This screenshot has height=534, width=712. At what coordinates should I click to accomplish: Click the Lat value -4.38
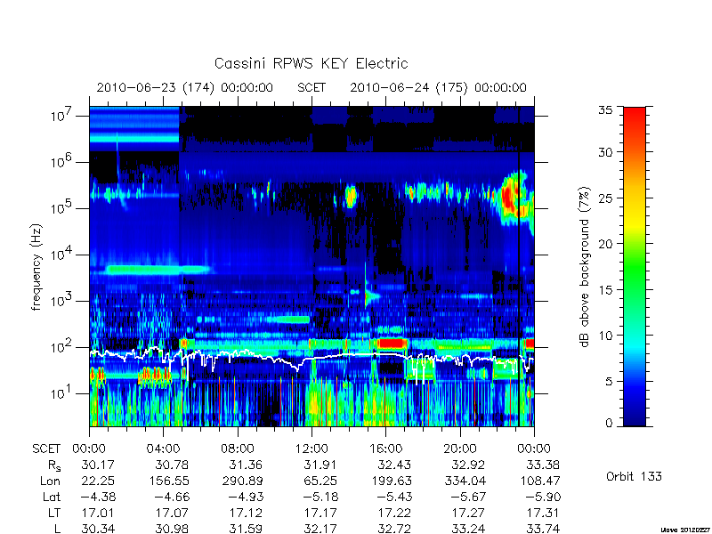pos(98,498)
